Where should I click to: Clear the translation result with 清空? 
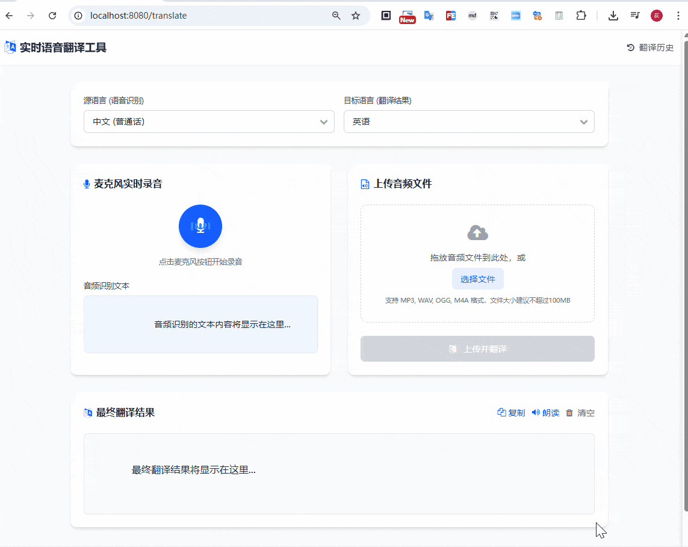tap(580, 413)
